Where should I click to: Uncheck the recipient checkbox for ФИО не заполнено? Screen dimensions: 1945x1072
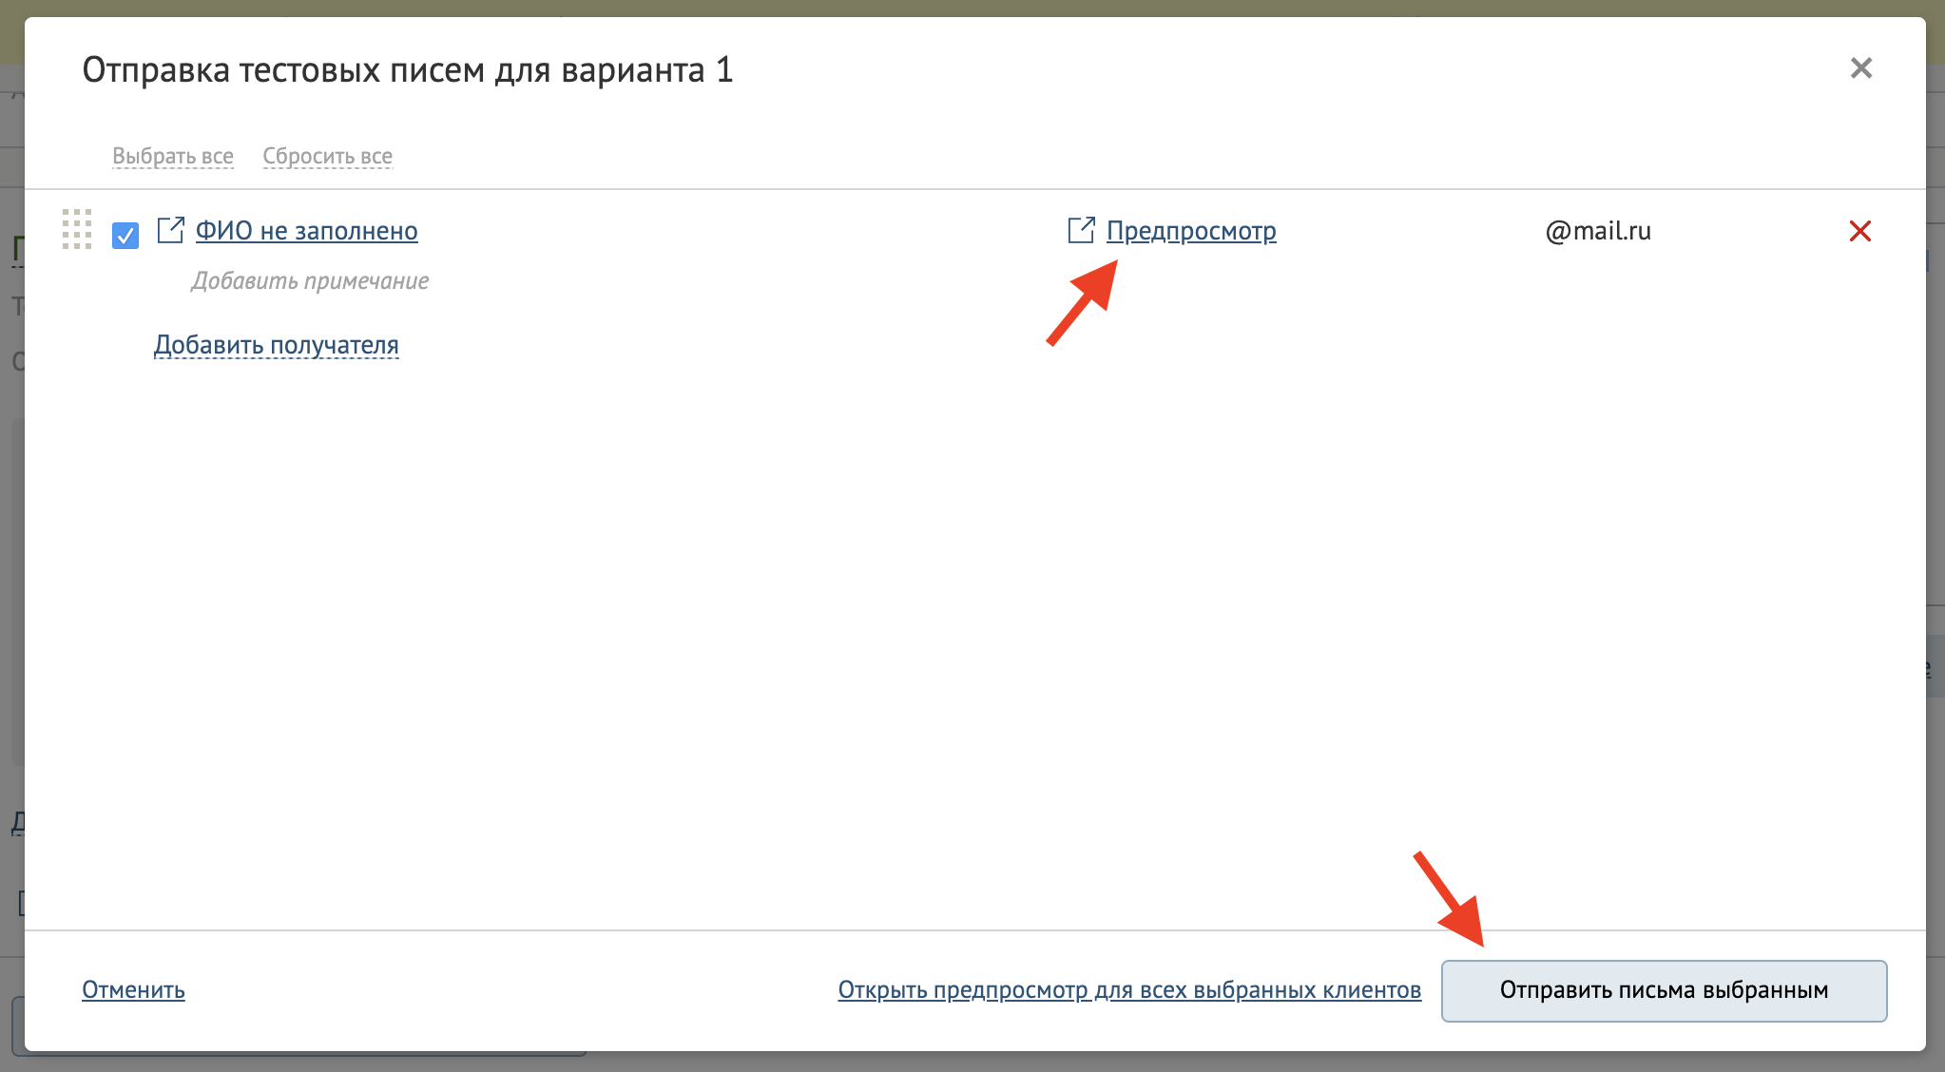125,235
